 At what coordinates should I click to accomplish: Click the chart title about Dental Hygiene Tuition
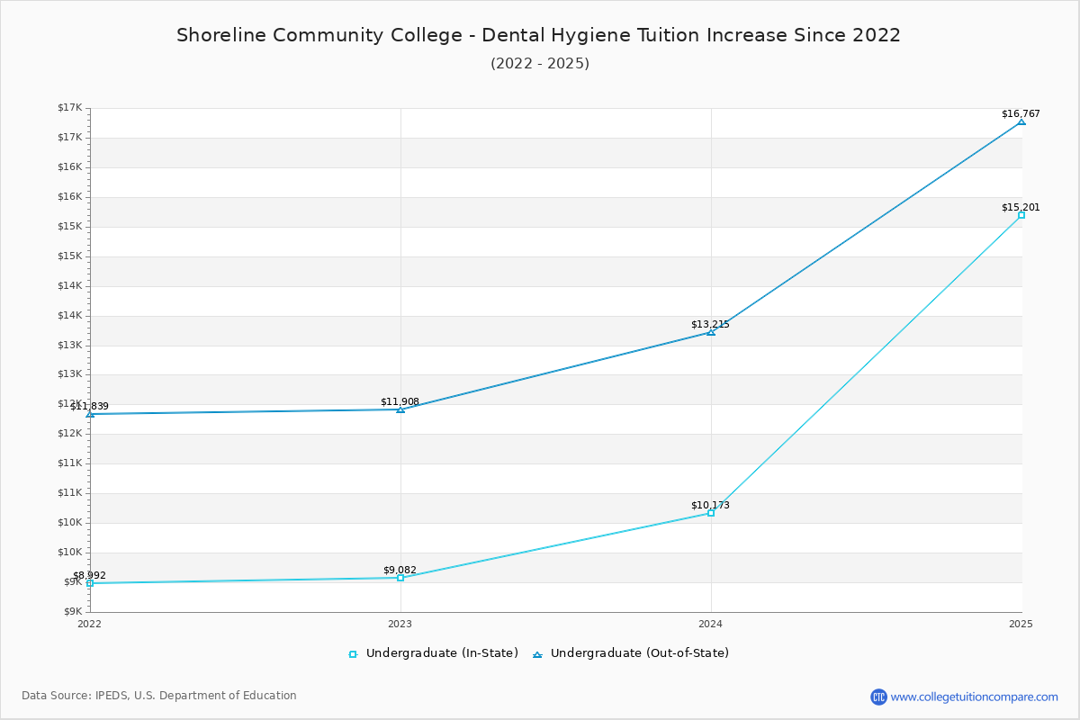tap(538, 36)
